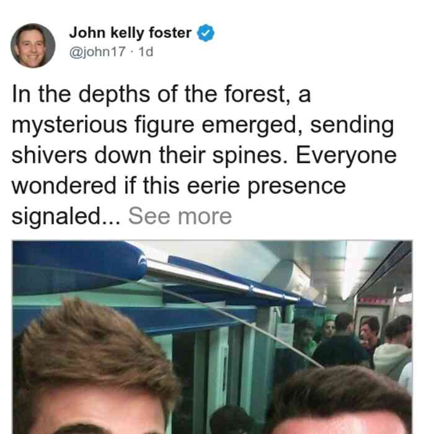Viewport: 434px width, 434px height.
Task: Click the 1d timestamp of the post
Action: tap(146, 51)
